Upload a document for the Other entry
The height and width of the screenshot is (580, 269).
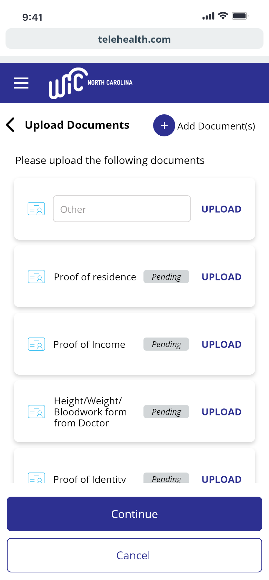[x=221, y=209]
